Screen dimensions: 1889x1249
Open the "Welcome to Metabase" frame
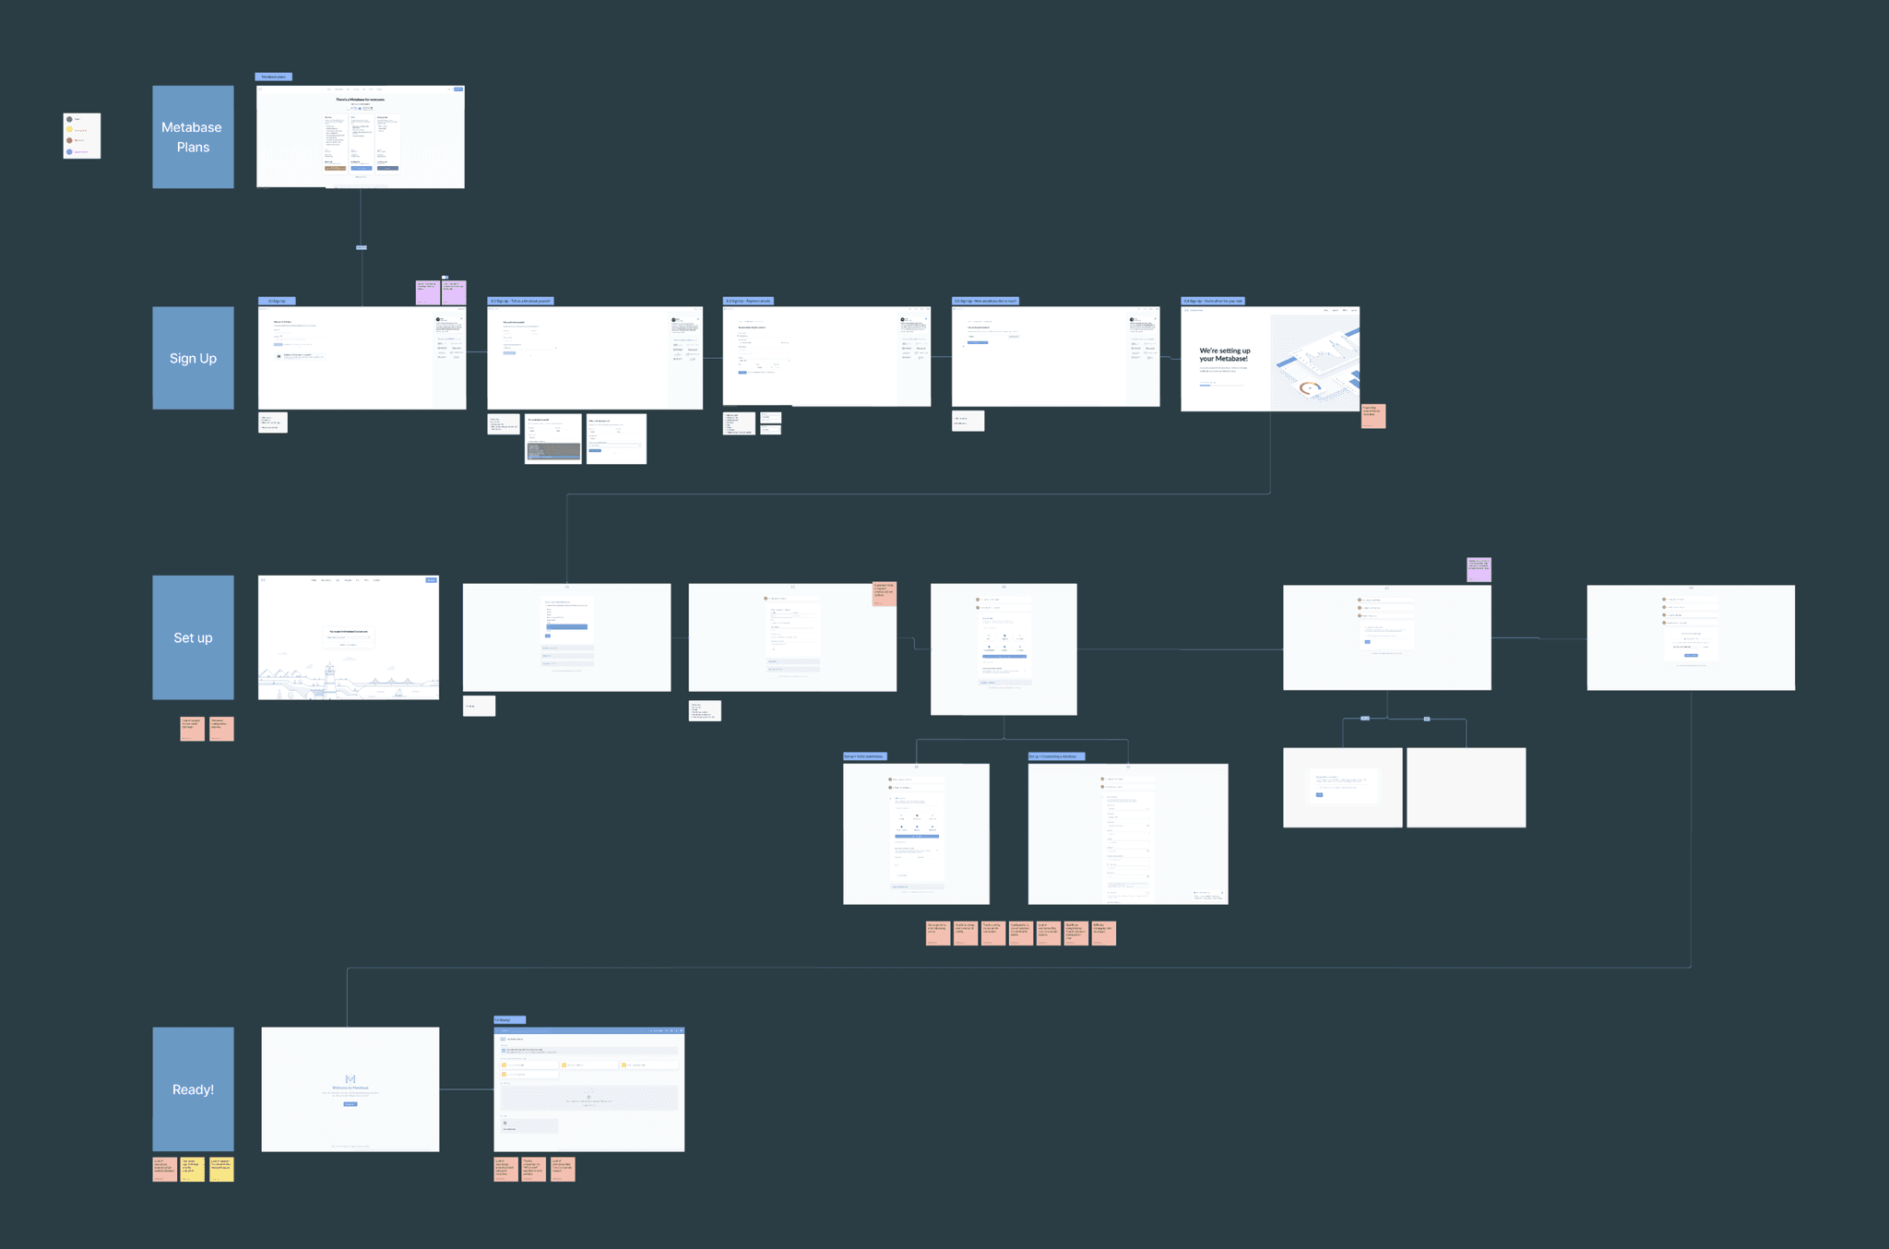click(350, 1089)
